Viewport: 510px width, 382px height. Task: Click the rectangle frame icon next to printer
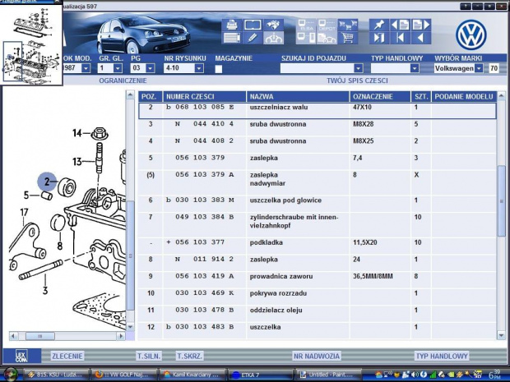(x=253, y=25)
